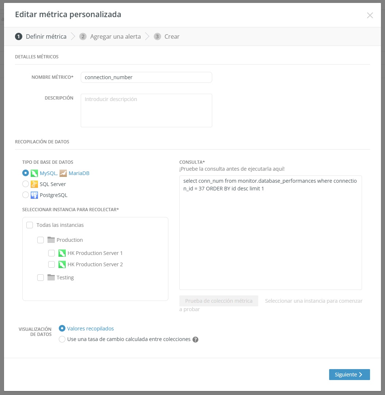
Task: Select the SQL Server radio button
Action: (x=26, y=184)
